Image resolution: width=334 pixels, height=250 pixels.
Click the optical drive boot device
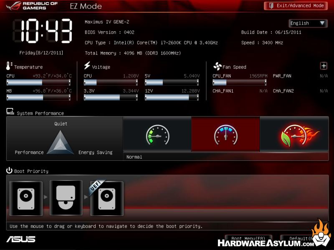[66, 198]
